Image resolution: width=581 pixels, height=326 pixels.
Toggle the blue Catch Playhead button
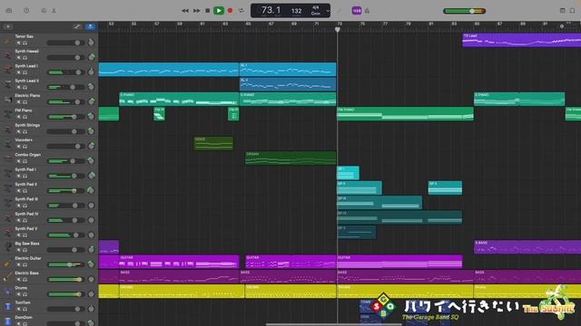click(90, 26)
